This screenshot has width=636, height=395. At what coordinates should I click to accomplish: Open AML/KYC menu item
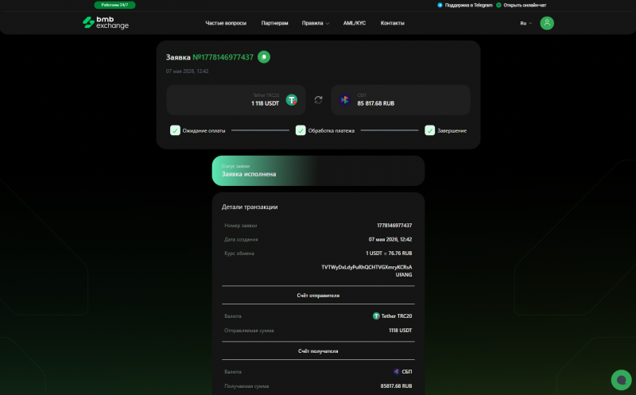(355, 23)
